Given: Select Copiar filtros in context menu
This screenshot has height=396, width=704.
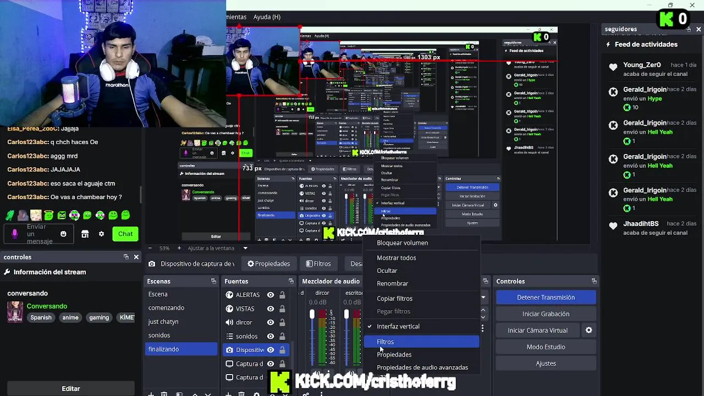Looking at the screenshot, I should click(x=421, y=299).
